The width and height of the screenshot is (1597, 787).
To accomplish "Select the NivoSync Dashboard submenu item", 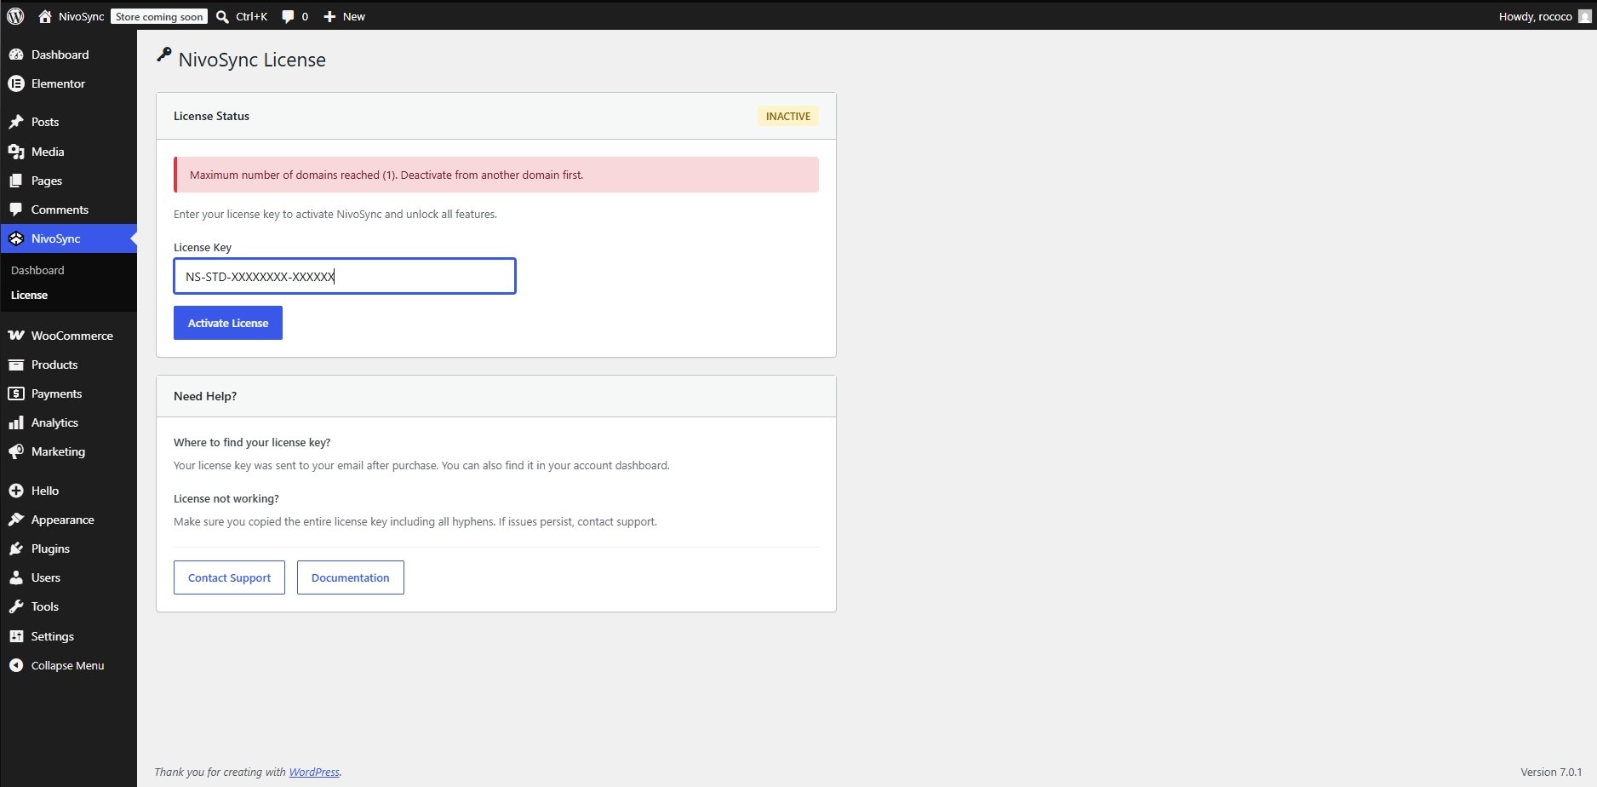I will pos(37,270).
